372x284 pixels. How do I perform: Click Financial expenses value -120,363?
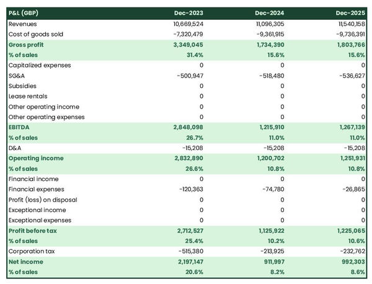click(188, 189)
